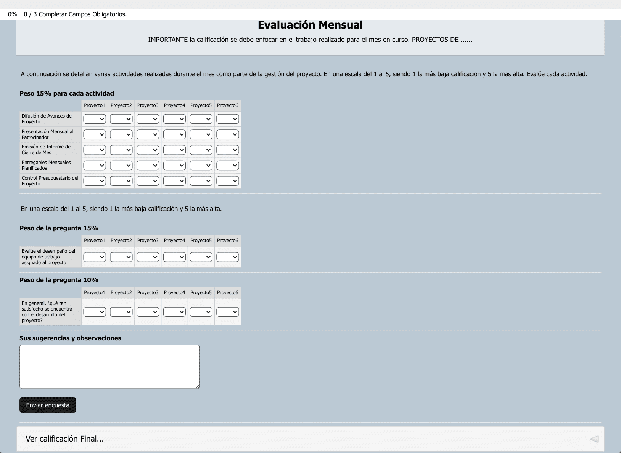Open Proyecto4 dropdown for Control Presupuestario

pos(174,181)
